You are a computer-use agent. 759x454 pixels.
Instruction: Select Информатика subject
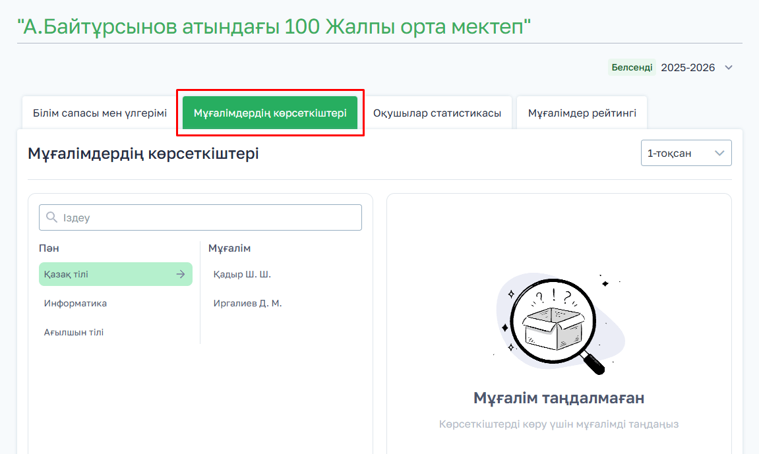coord(75,303)
